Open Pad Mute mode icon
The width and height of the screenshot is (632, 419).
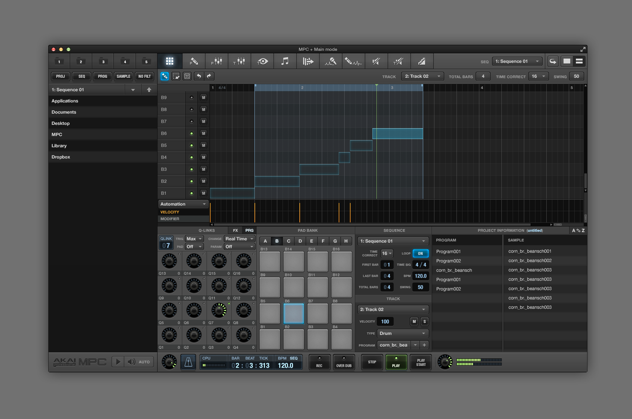point(376,61)
